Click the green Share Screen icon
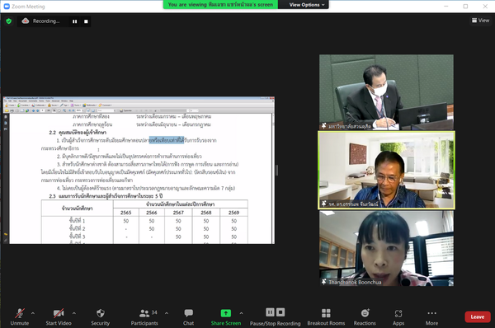Screen dimensions: 495x328 pyautogui.click(x=226, y=313)
